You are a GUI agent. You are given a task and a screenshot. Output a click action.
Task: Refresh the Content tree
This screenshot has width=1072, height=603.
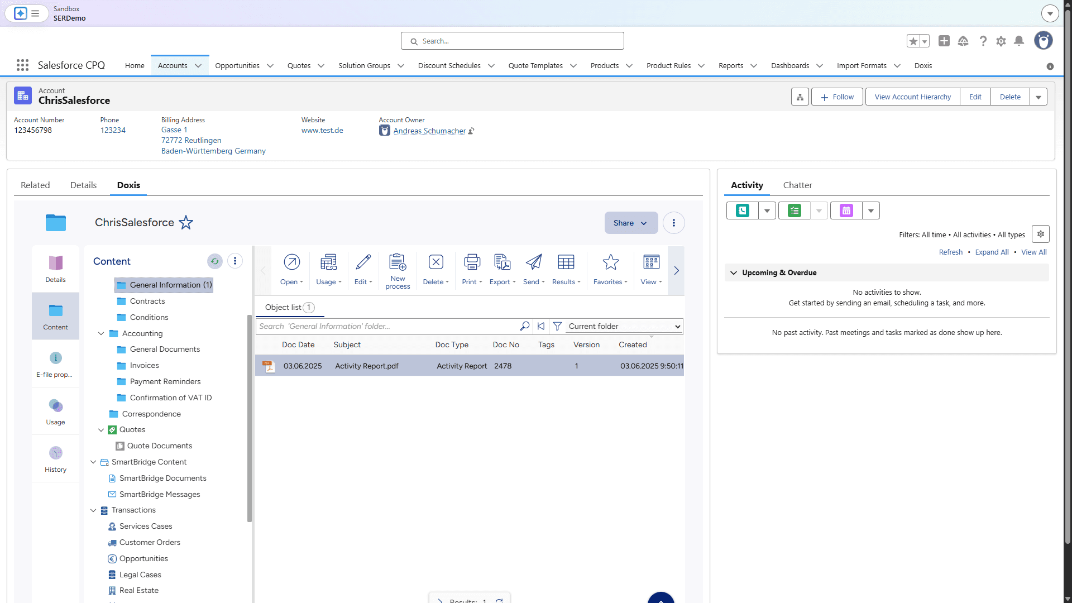(x=215, y=261)
